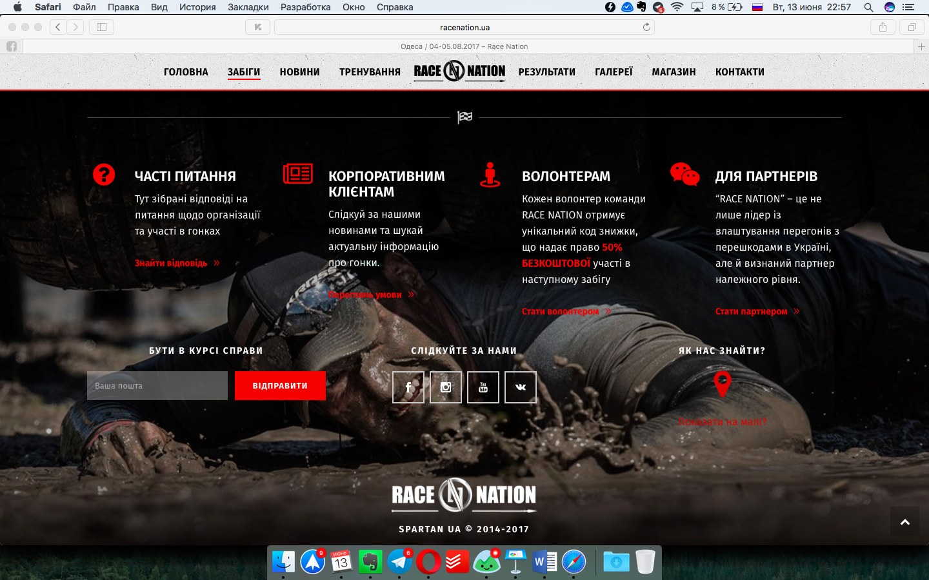The height and width of the screenshot is (580, 929).
Task: Open Safari's Закладки menu
Action: tap(248, 7)
